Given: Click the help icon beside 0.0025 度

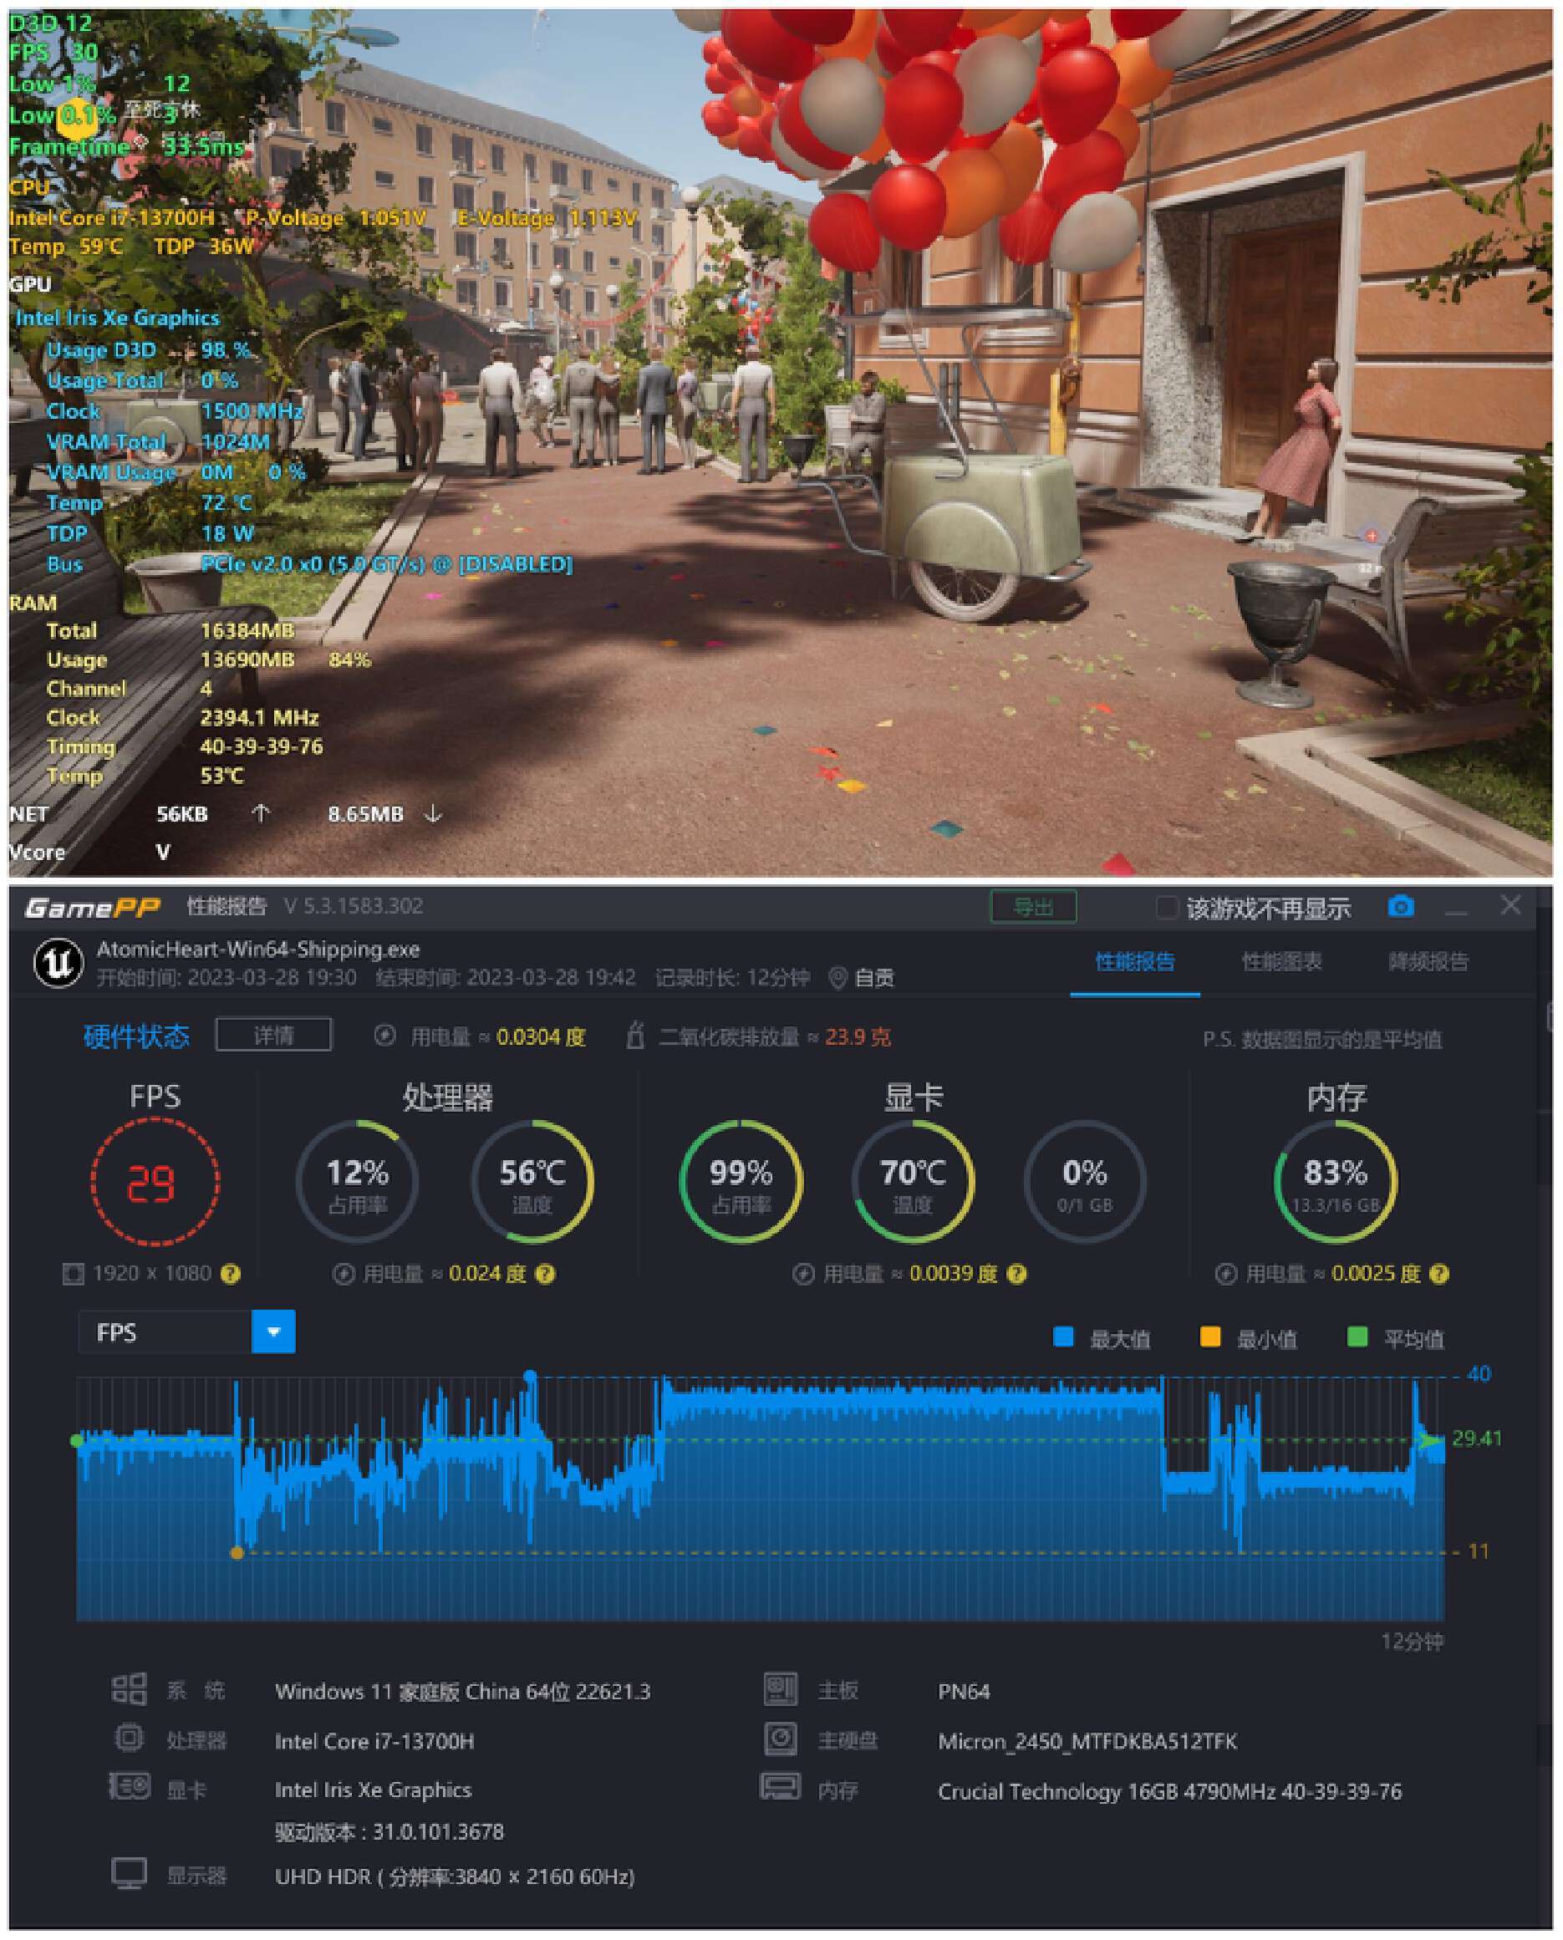Looking at the screenshot, I should pos(1438,1274).
